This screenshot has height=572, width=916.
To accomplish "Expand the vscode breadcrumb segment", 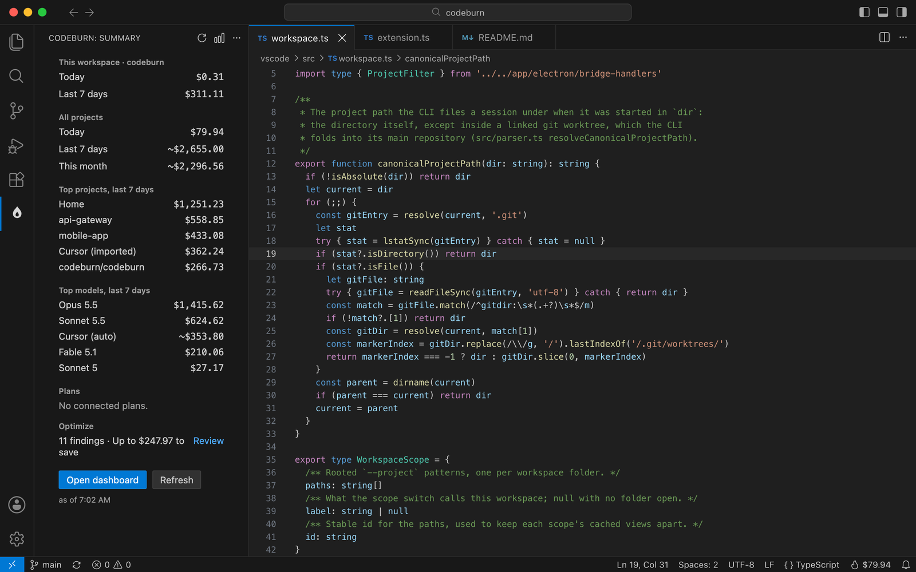I will pos(275,58).
